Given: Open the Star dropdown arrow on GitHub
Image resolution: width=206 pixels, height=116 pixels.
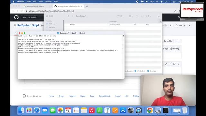Looking at the screenshot, I should [x=189, y=26].
